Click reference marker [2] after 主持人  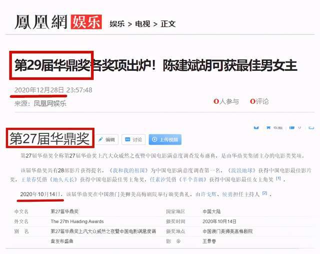coord(264,193)
